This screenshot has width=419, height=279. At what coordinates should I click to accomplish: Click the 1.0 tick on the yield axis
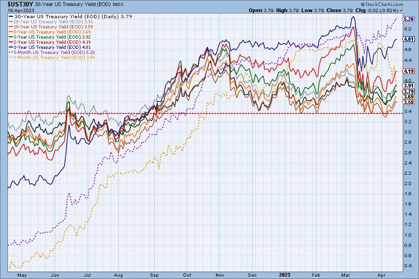(x=408, y=235)
